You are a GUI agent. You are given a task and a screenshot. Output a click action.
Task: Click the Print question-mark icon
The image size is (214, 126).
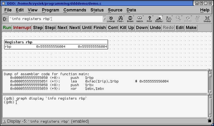click(x=149, y=19)
